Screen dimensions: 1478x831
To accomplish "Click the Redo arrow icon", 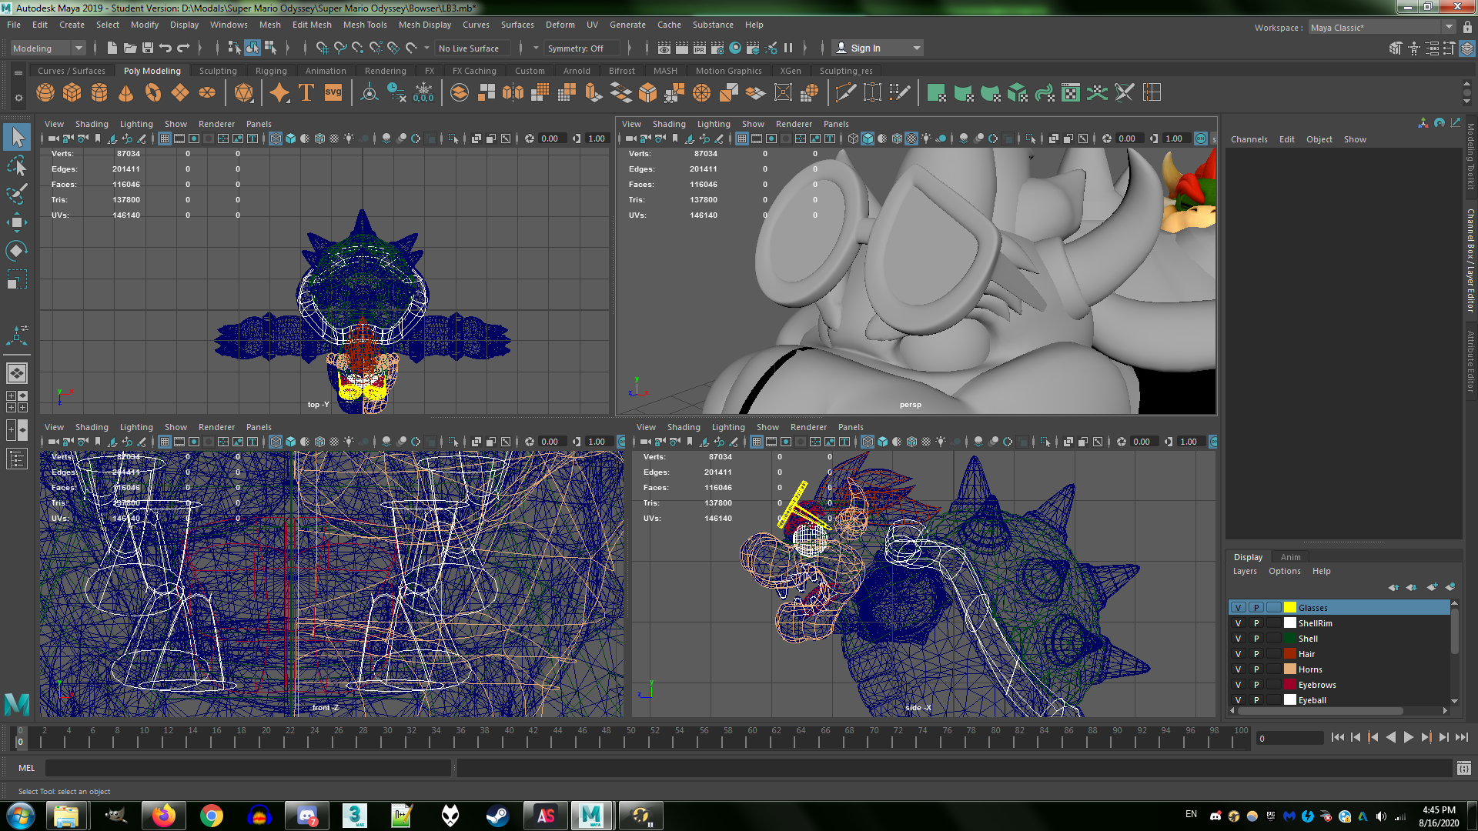I will tap(183, 48).
